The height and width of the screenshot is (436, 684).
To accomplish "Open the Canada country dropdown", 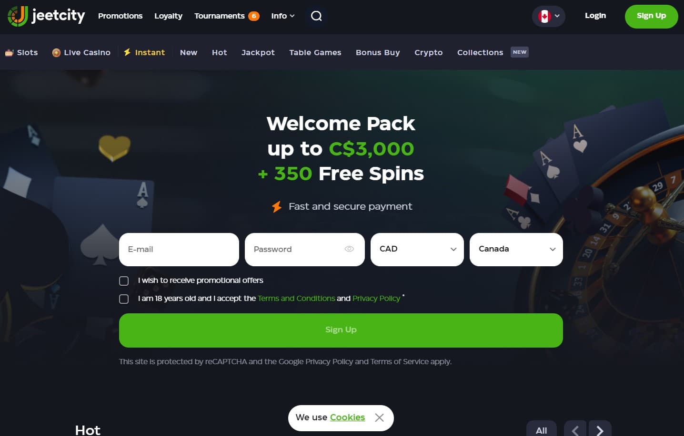I will point(516,250).
